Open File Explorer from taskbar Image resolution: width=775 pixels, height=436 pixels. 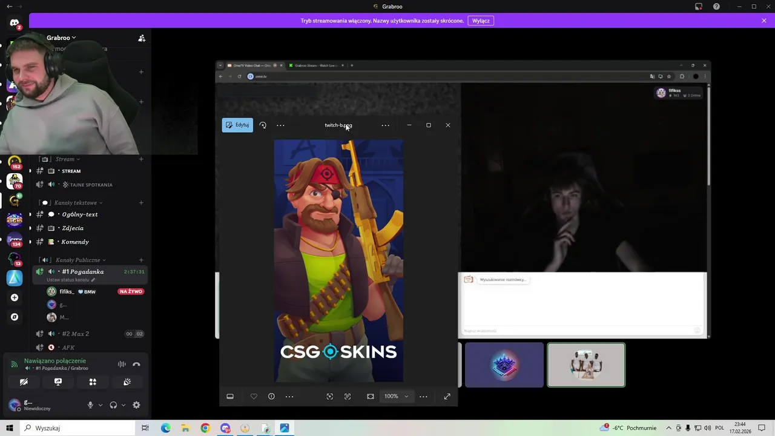point(185,428)
